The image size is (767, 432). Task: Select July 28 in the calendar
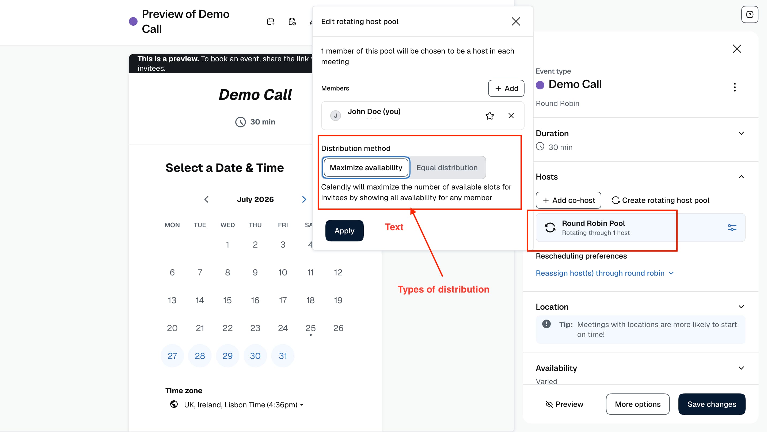[200, 356]
